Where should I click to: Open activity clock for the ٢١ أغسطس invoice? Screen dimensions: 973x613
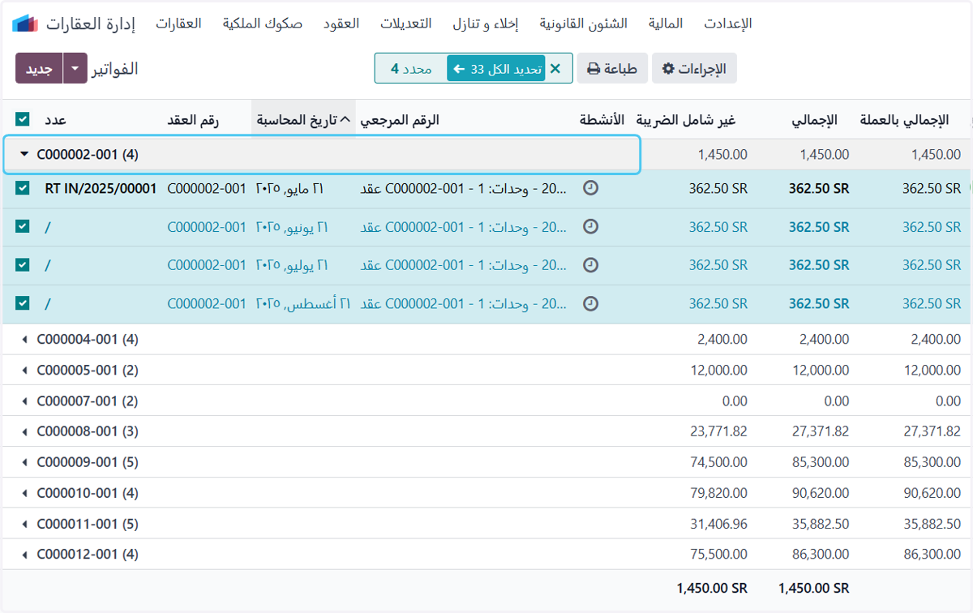pyautogui.click(x=591, y=303)
